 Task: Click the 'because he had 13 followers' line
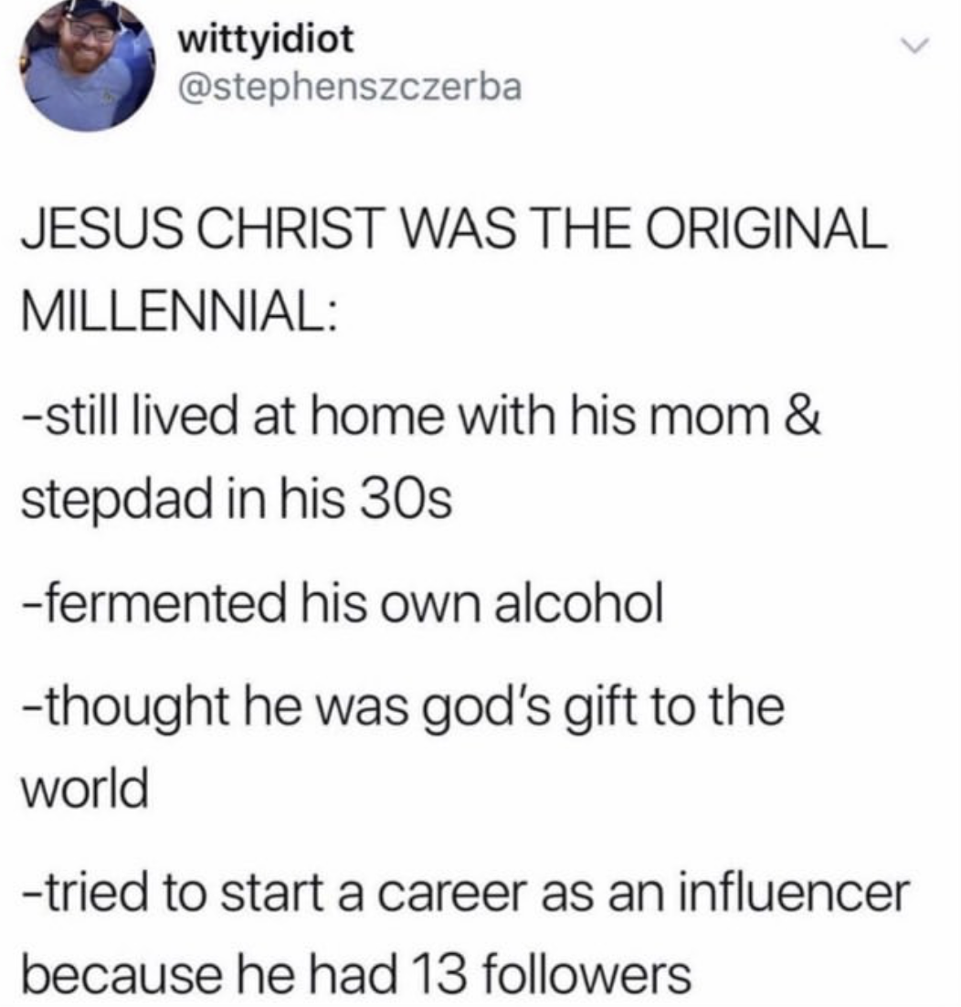[356, 974]
